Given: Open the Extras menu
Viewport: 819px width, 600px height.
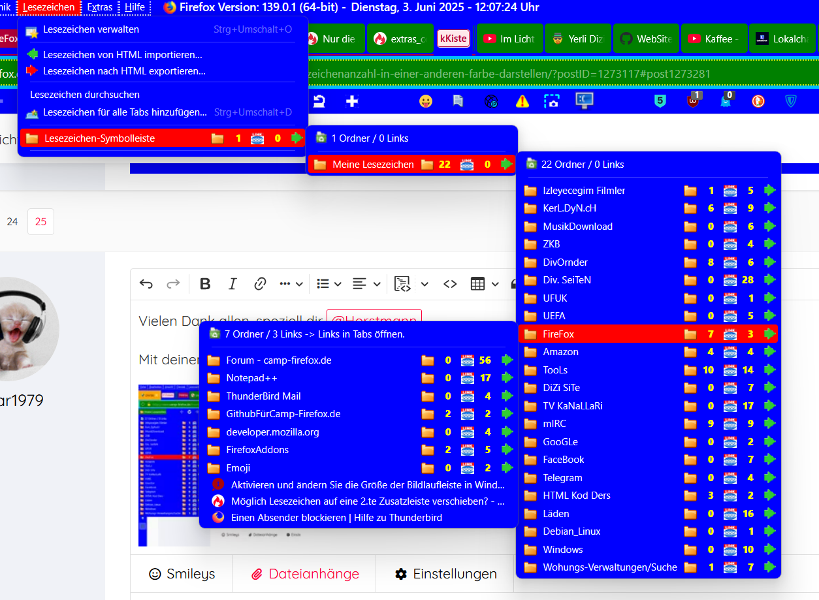Looking at the screenshot, I should click(x=100, y=7).
